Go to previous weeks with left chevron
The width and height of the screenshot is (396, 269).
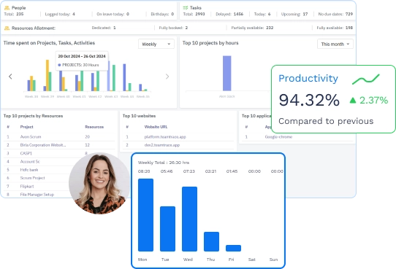(10, 77)
